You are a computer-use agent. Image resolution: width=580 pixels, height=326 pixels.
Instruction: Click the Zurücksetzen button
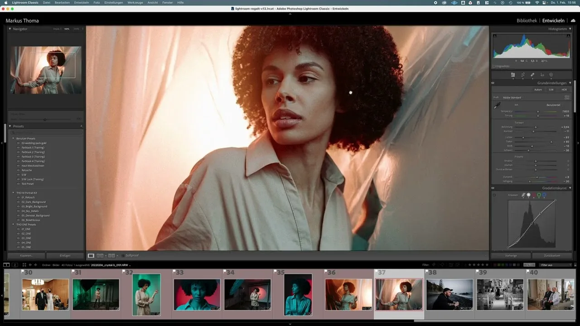[x=552, y=256]
